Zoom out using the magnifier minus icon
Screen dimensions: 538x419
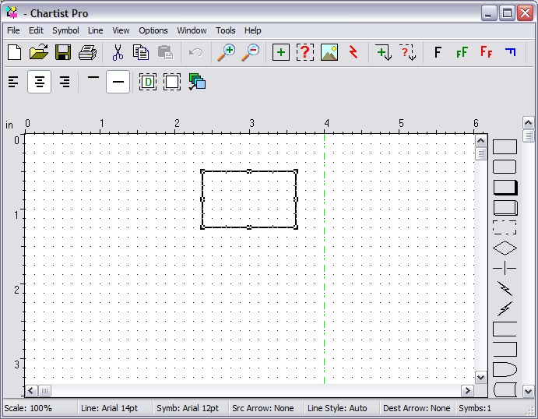tap(251, 53)
